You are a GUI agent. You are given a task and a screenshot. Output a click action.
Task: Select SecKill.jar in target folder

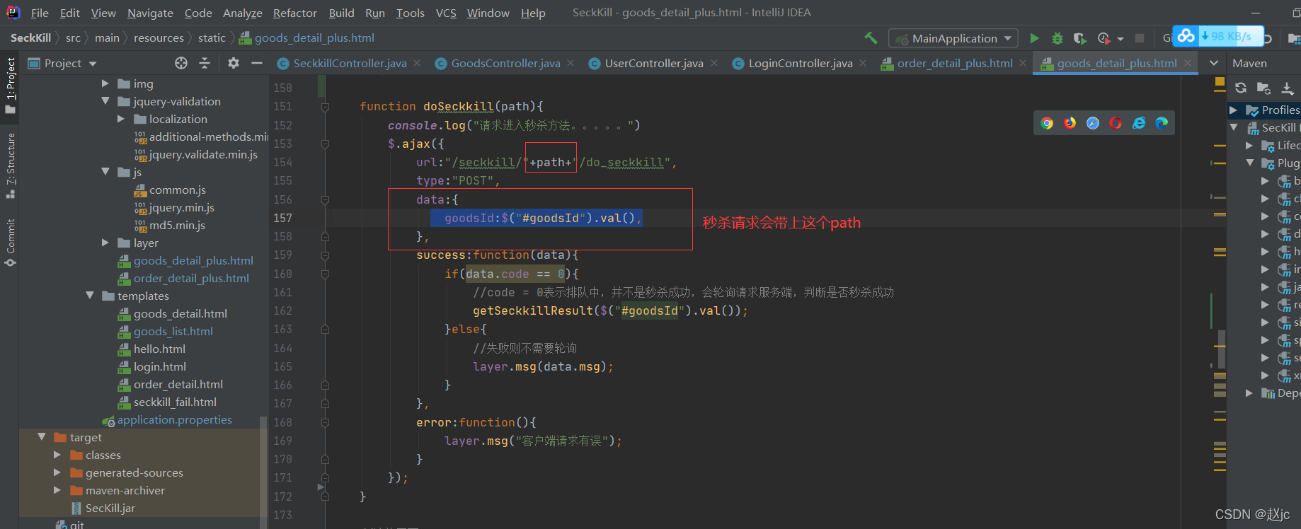point(110,508)
